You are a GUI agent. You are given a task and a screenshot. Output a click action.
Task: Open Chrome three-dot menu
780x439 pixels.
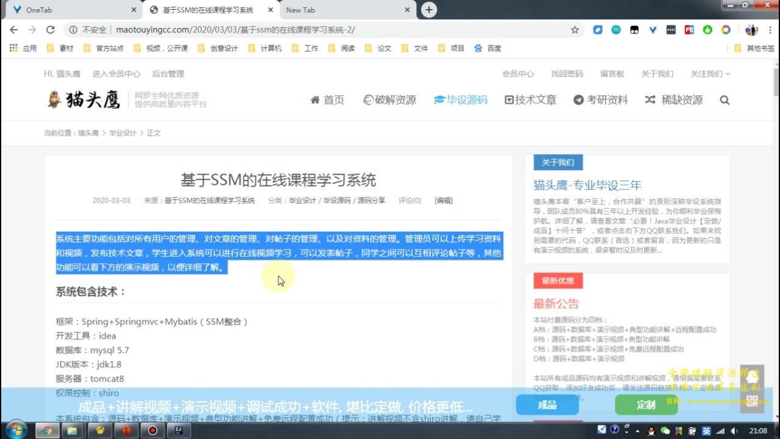[x=769, y=29]
